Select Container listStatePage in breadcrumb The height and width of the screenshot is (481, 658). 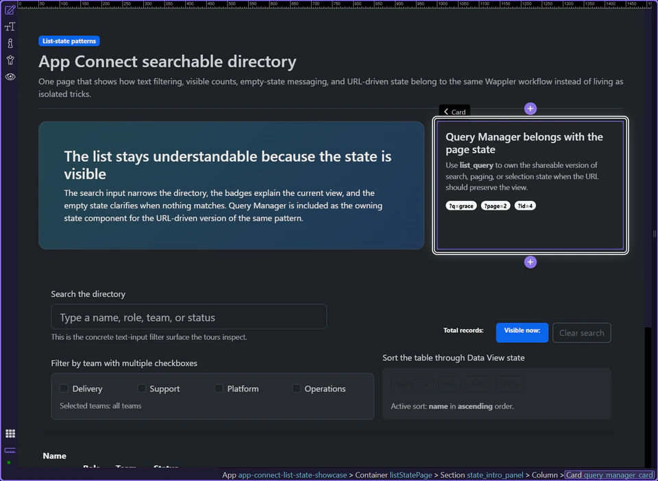(393, 475)
